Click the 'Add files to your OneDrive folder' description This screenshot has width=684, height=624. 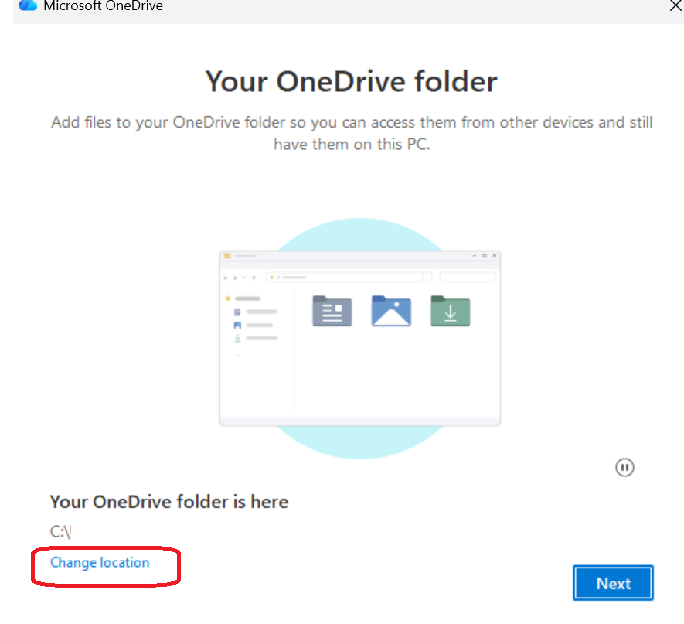352,133
